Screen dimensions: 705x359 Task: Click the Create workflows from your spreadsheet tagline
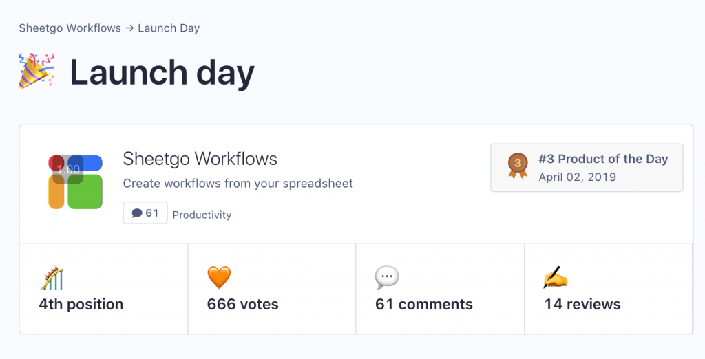238,184
